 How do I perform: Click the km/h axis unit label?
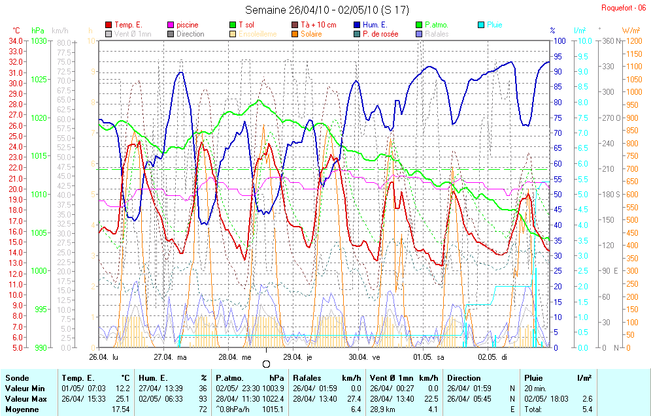tap(60, 31)
